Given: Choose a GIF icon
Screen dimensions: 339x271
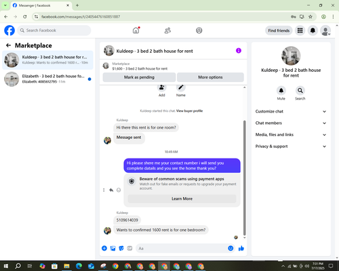Looking at the screenshot, I should [129, 249].
